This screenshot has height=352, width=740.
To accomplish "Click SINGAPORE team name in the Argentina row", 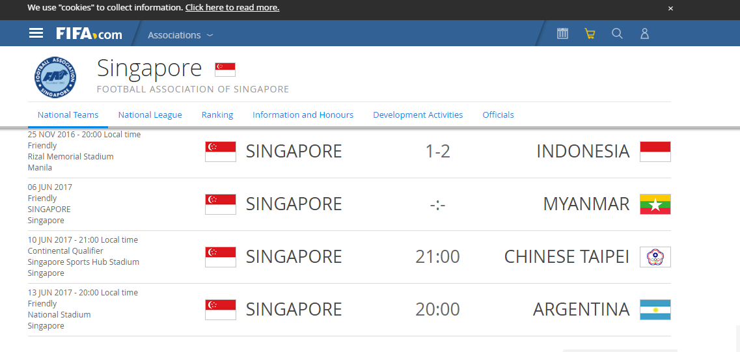I will pyautogui.click(x=294, y=310).
